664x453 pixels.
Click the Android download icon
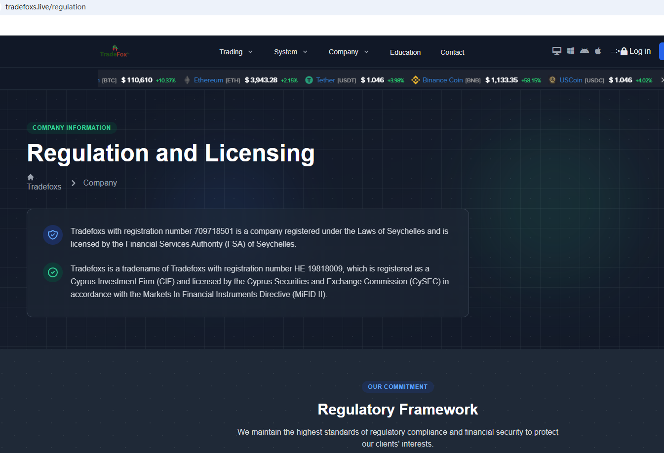click(x=585, y=51)
